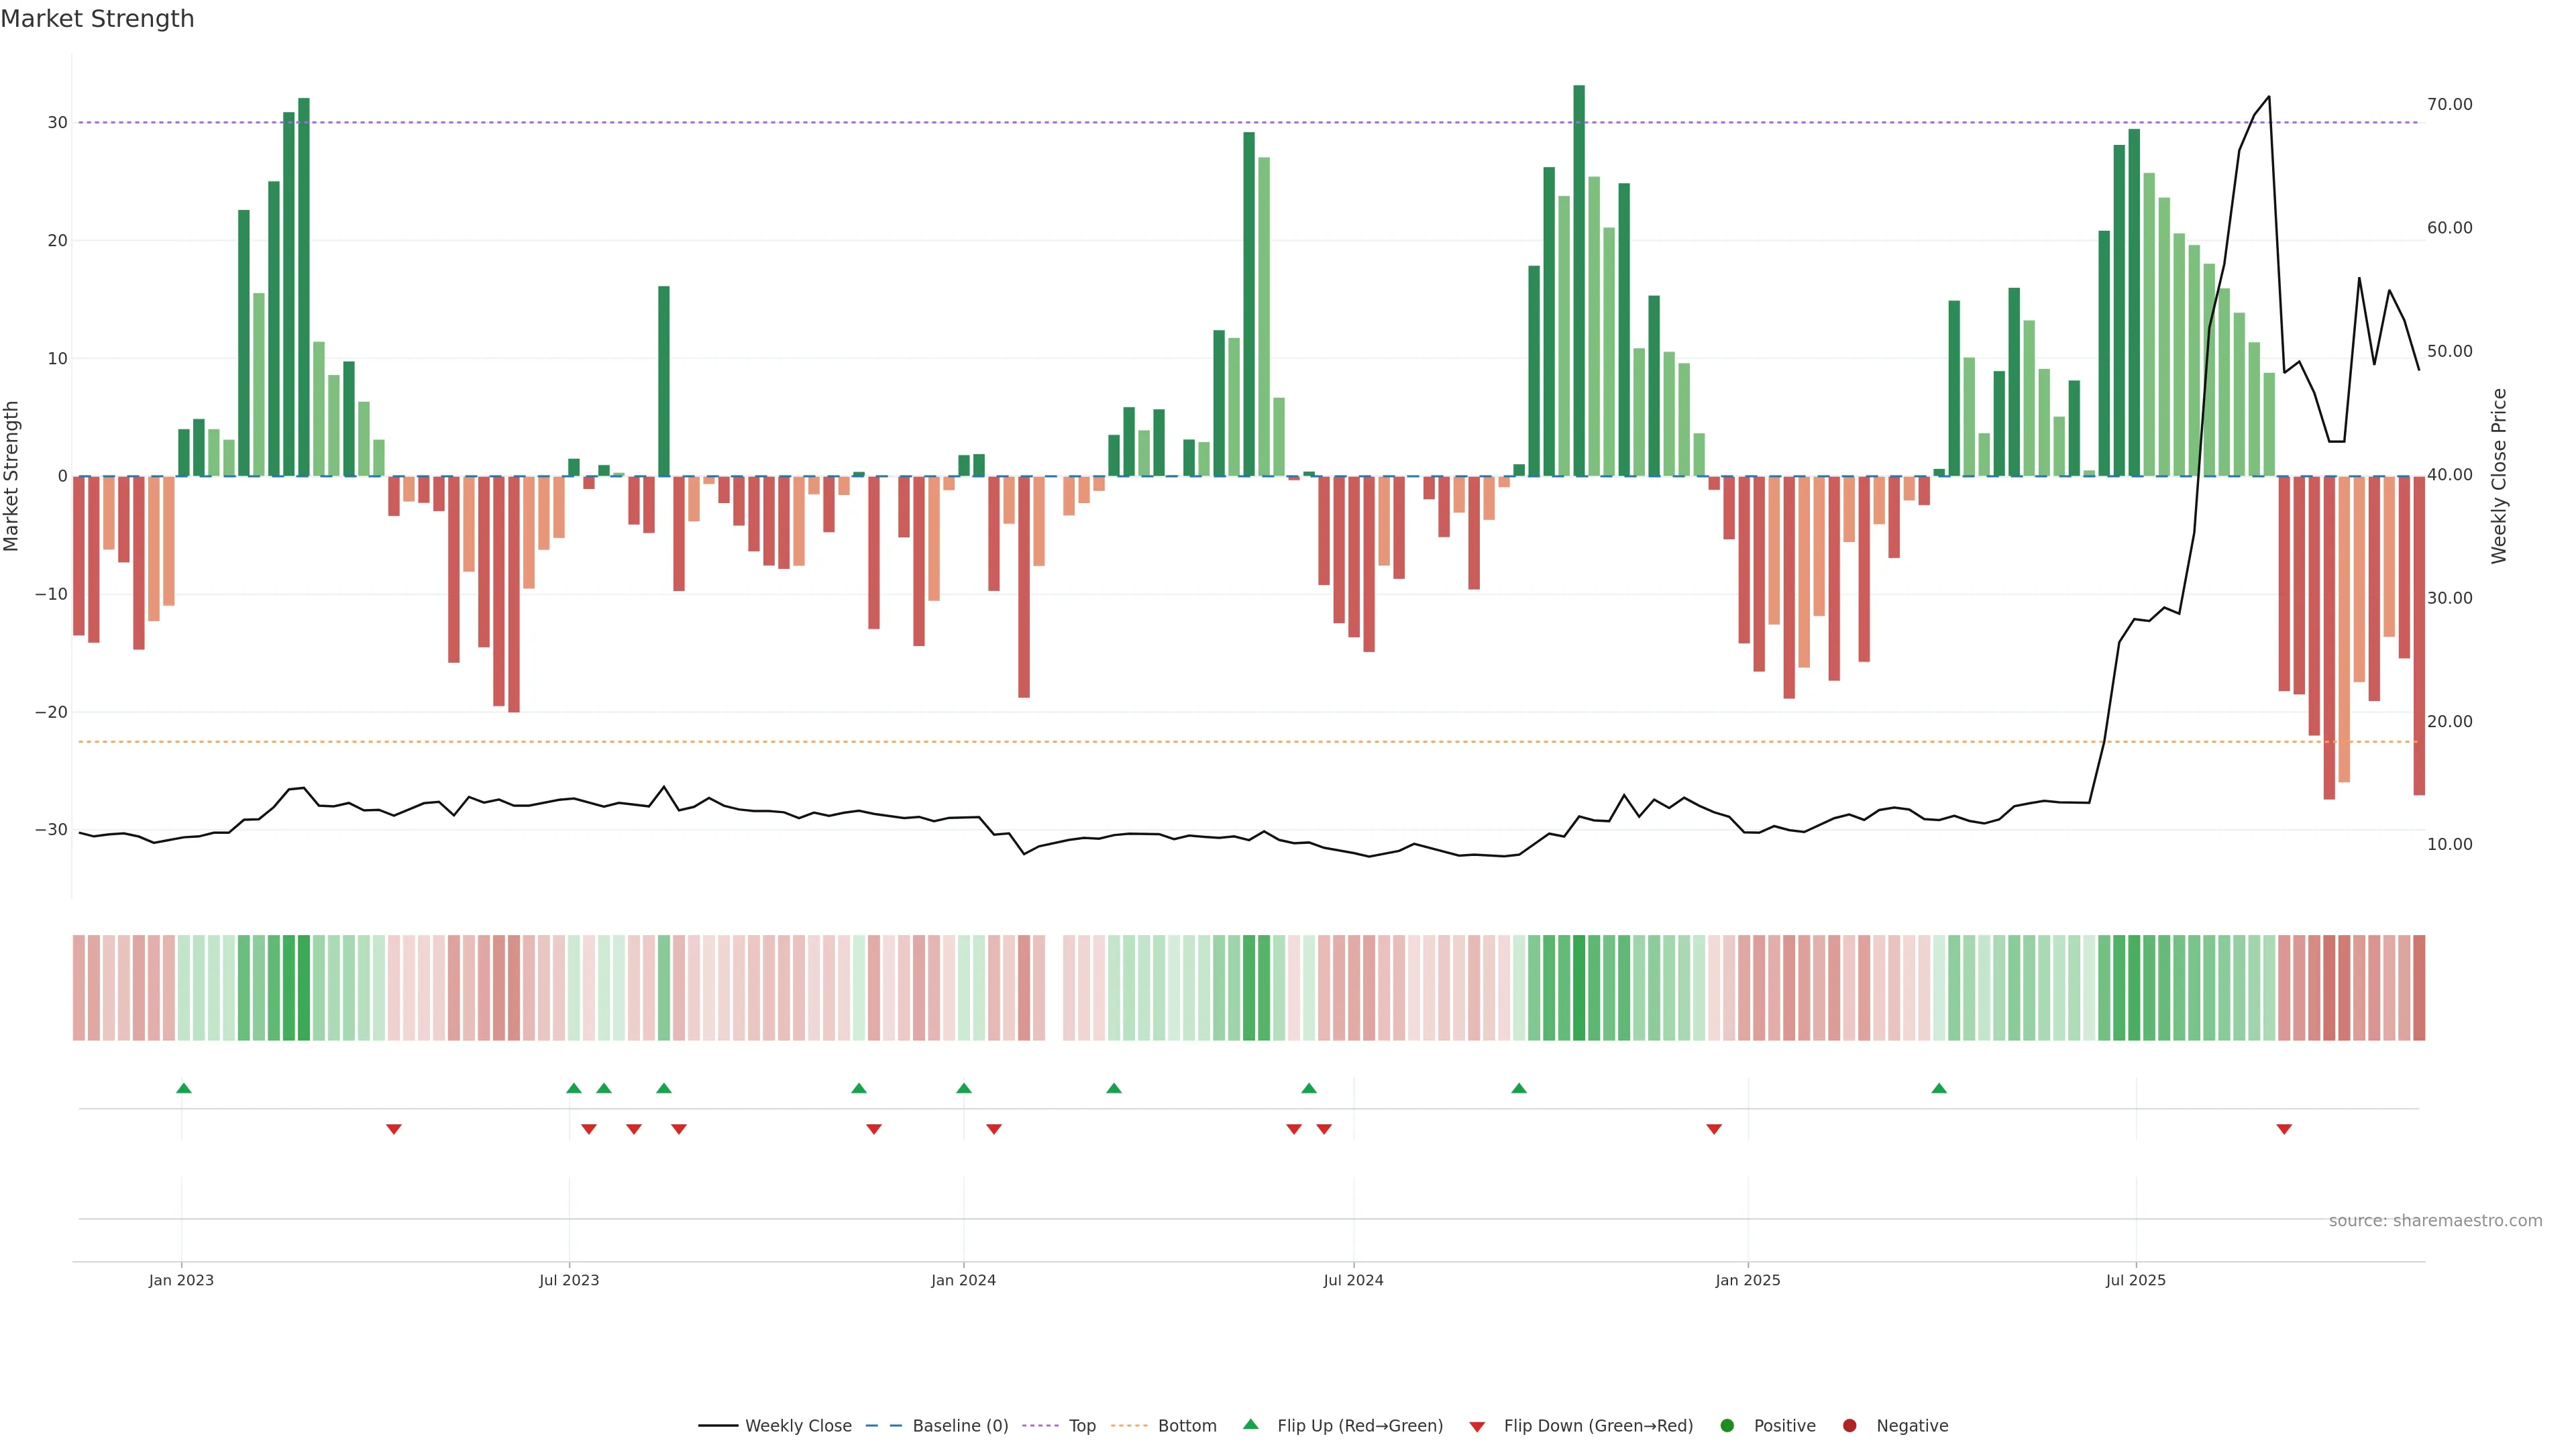This screenshot has height=1449, width=2576.
Task: Click the source: sharemaestro.com text
Action: click(2435, 1220)
